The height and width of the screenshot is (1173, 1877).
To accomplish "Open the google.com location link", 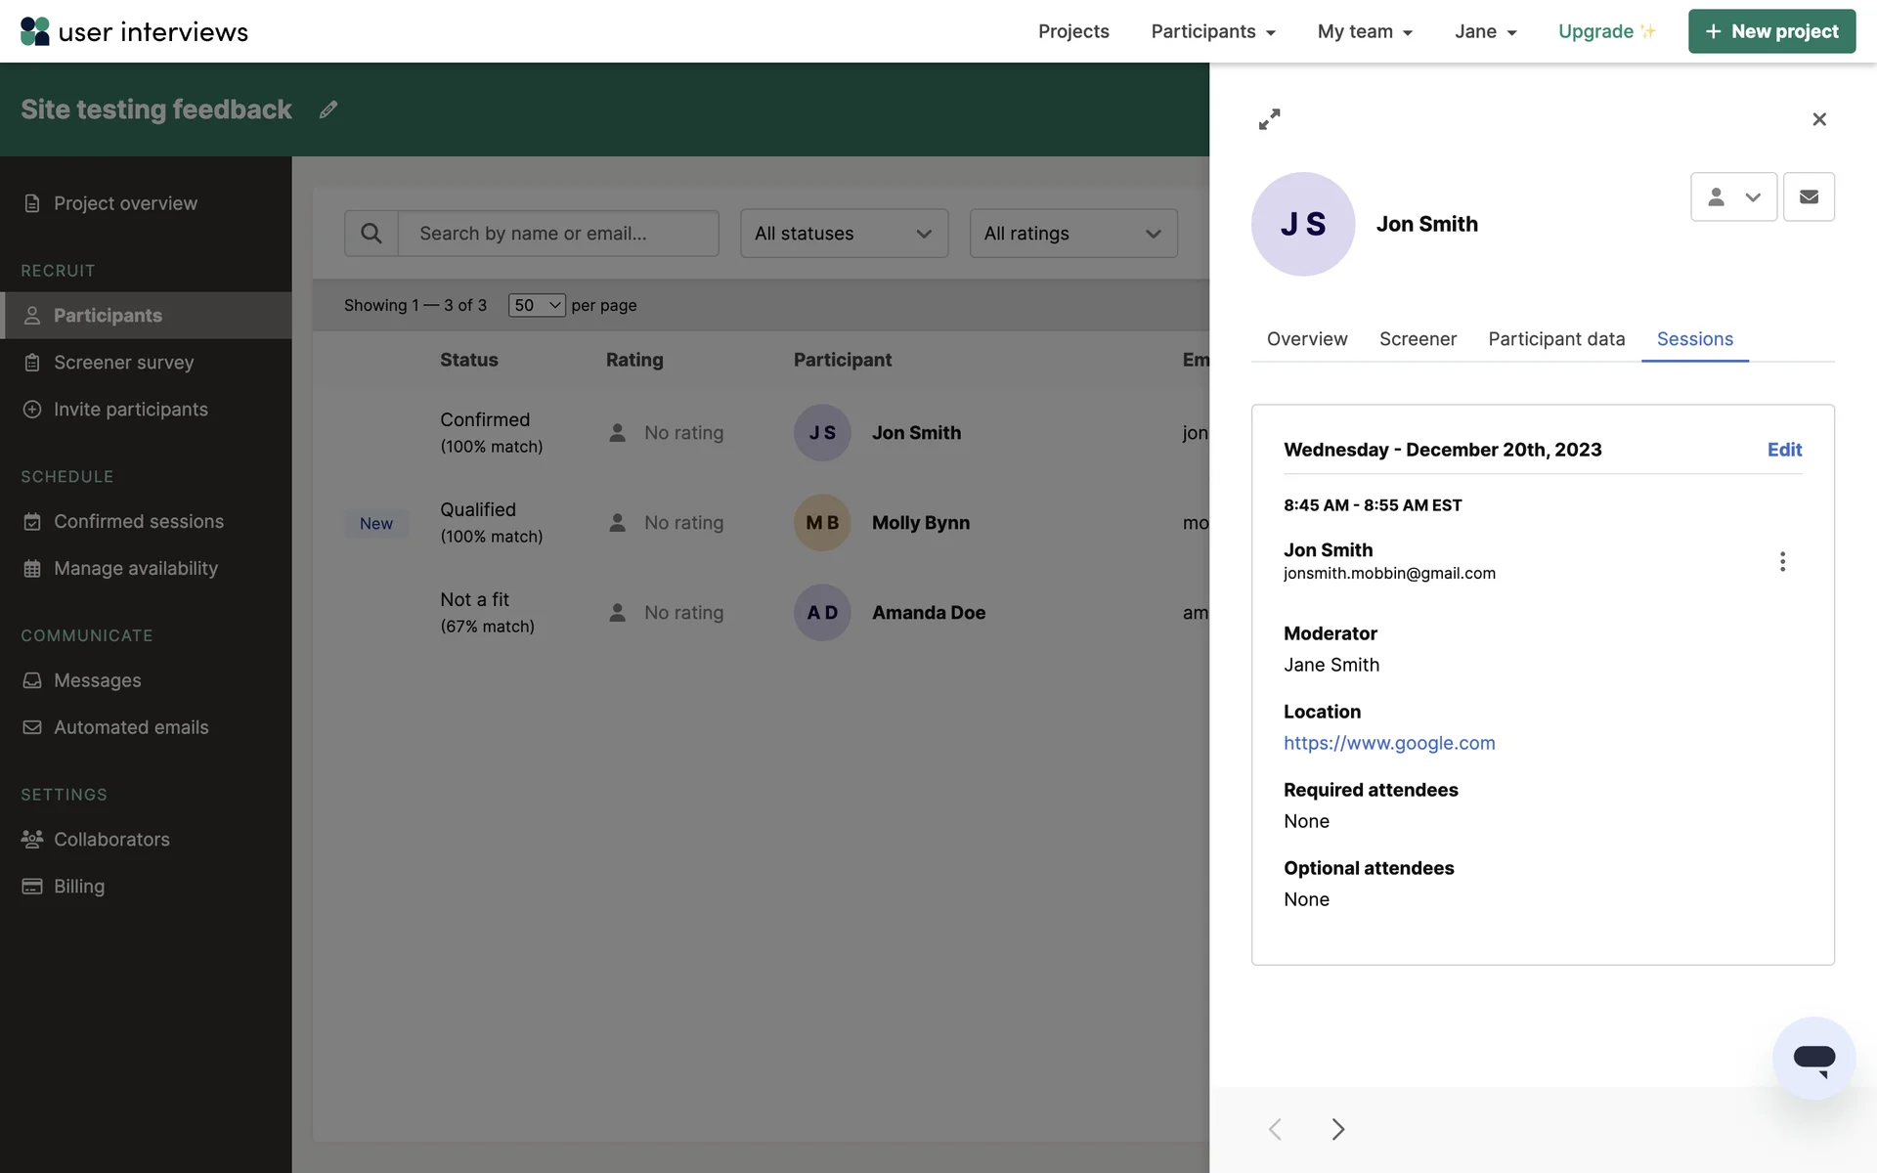I will point(1389,743).
